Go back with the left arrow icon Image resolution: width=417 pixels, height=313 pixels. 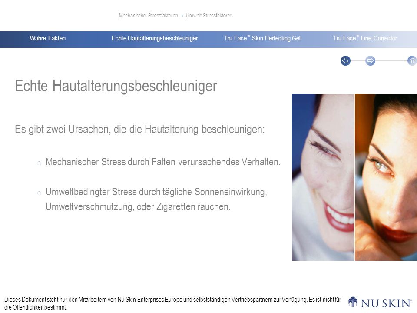click(345, 61)
